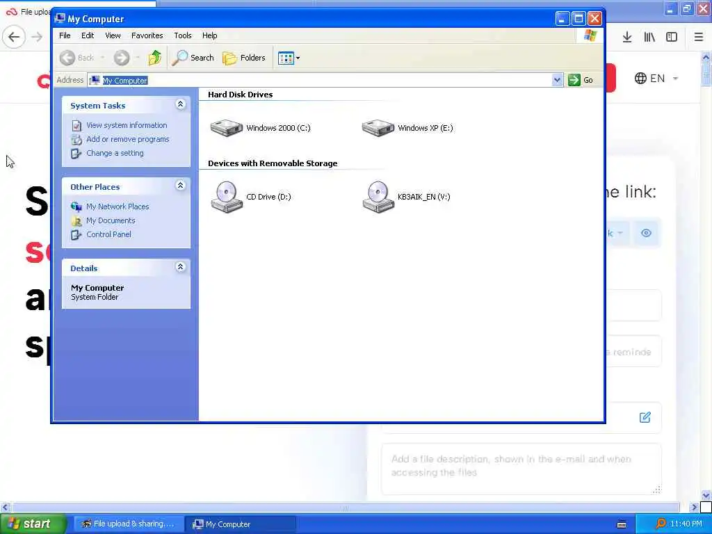Click the Windows flag logo in menu bar
This screenshot has height=534, width=712.
590,35
